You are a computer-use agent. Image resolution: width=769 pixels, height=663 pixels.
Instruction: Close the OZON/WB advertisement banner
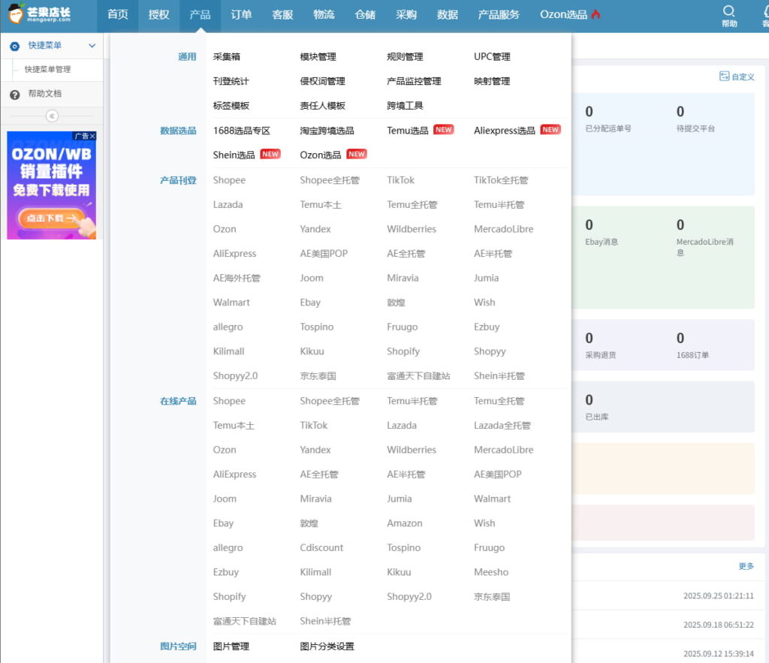tap(92, 136)
